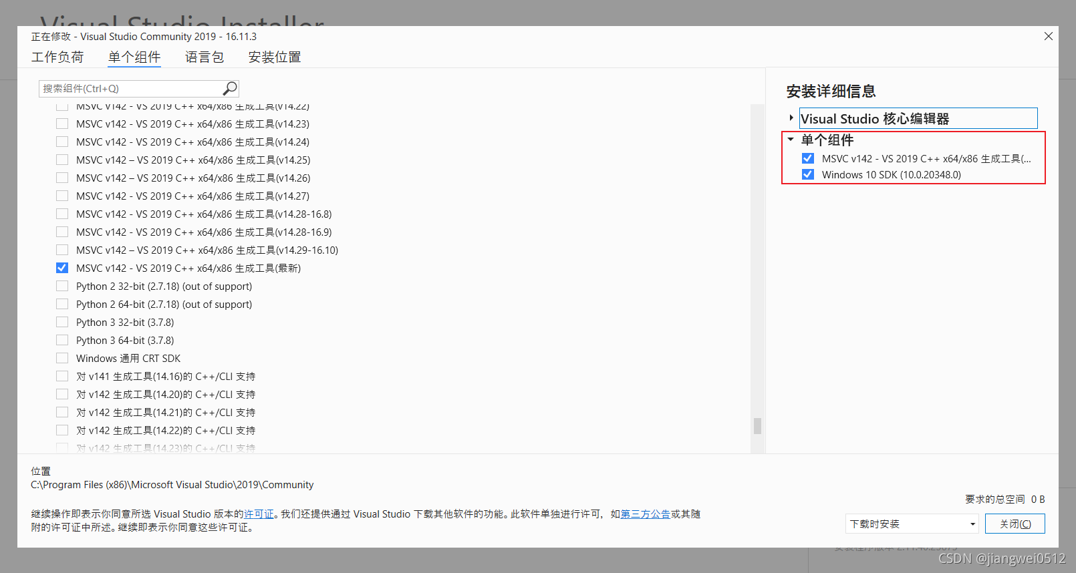Viewport: 1076px width, 573px height.
Task: Check Python 2 64-bit (2.7.18)
Action: 62,304
